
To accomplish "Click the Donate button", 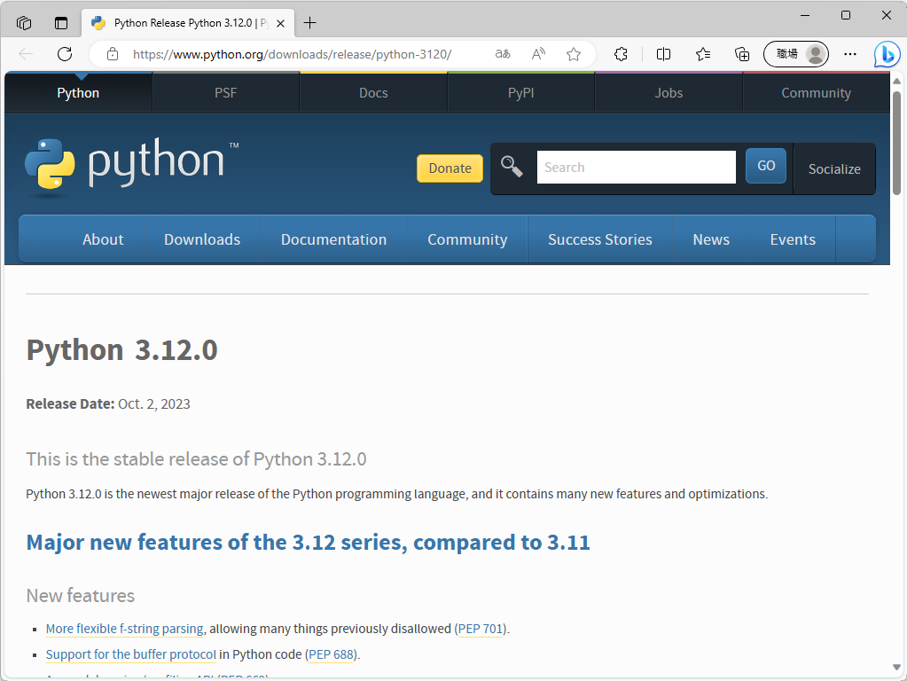I will [450, 168].
